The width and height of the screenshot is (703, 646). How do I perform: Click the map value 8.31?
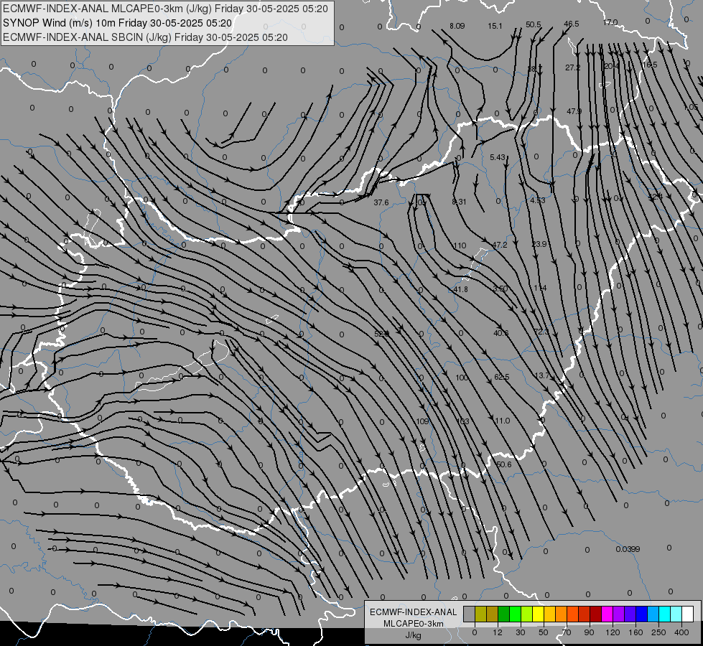point(459,202)
